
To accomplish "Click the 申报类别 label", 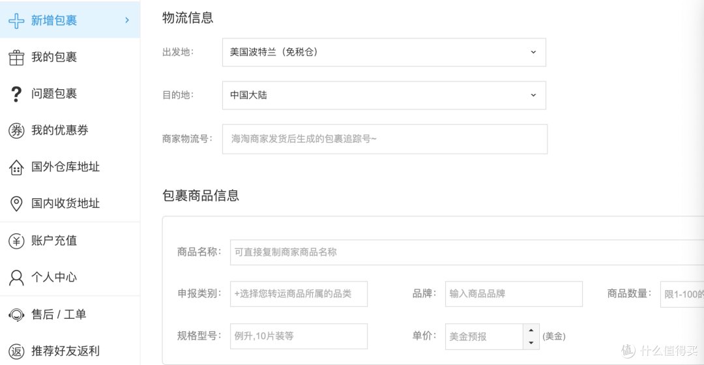I will [x=199, y=293].
